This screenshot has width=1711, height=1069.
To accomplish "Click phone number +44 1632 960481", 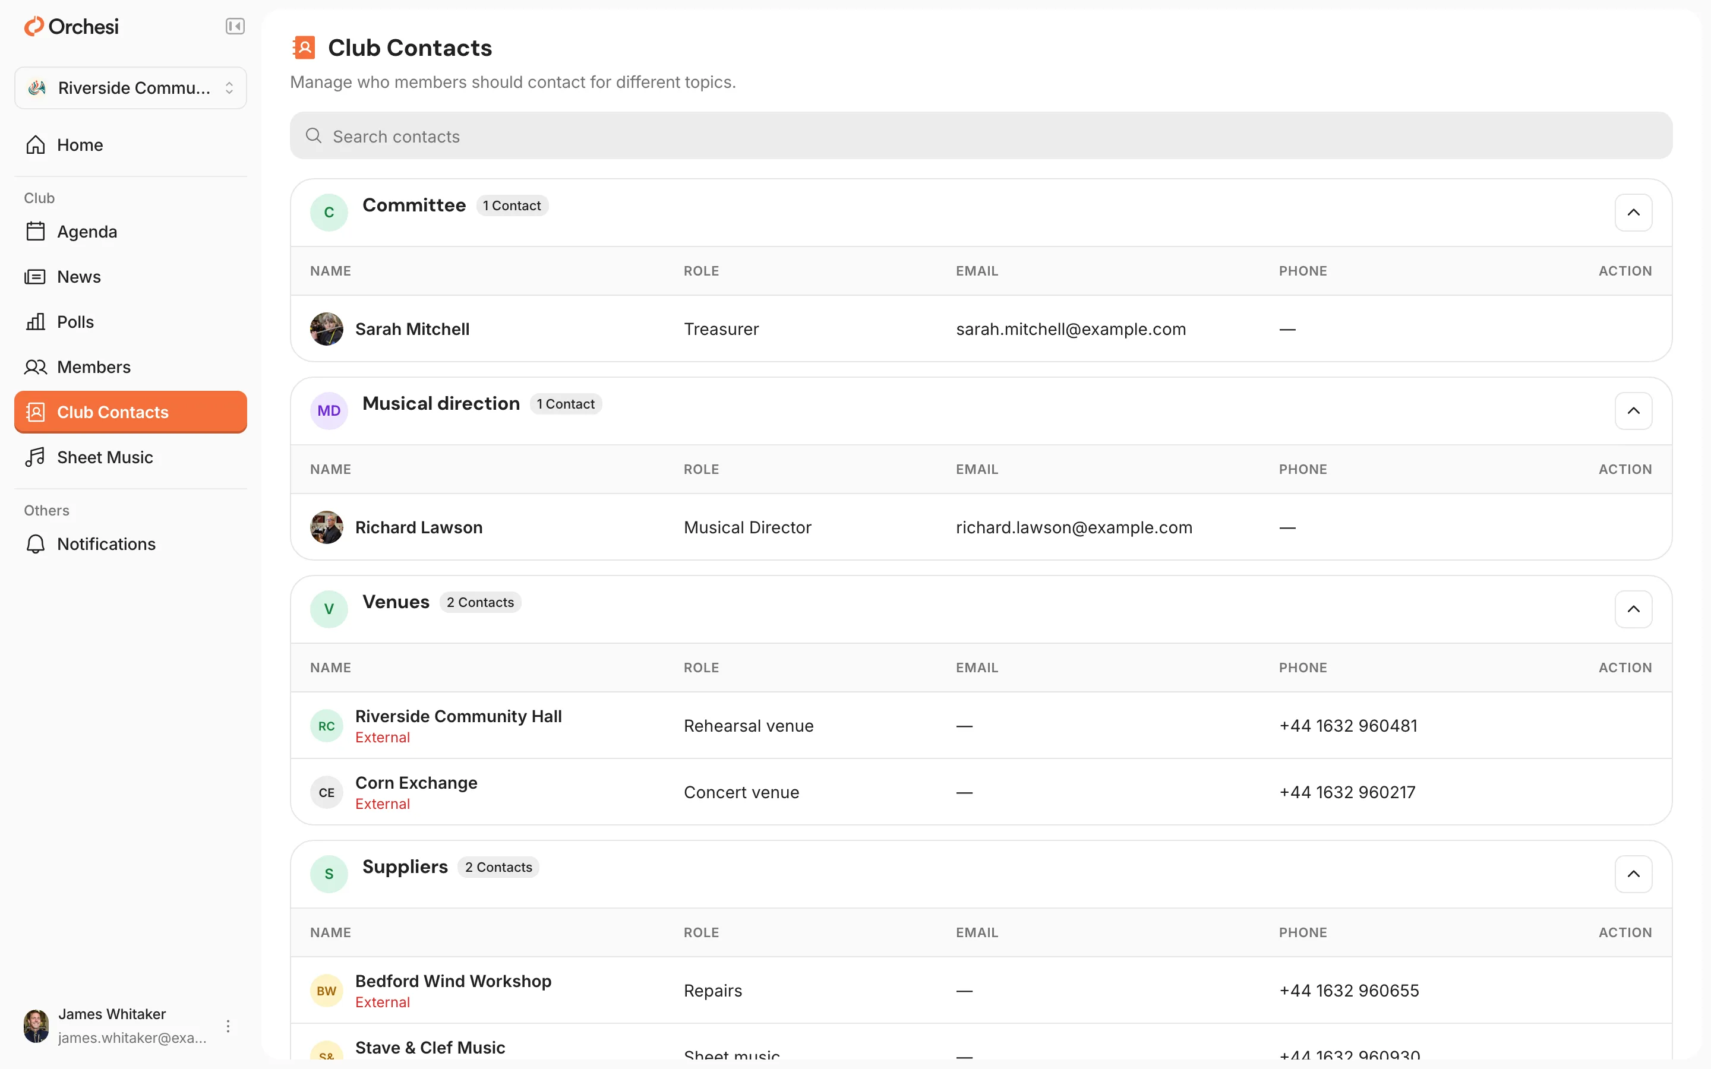I will [1347, 726].
